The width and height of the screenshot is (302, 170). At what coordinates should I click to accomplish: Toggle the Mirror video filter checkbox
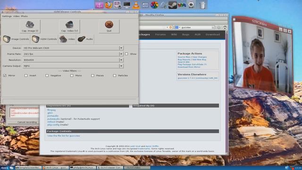(5, 76)
